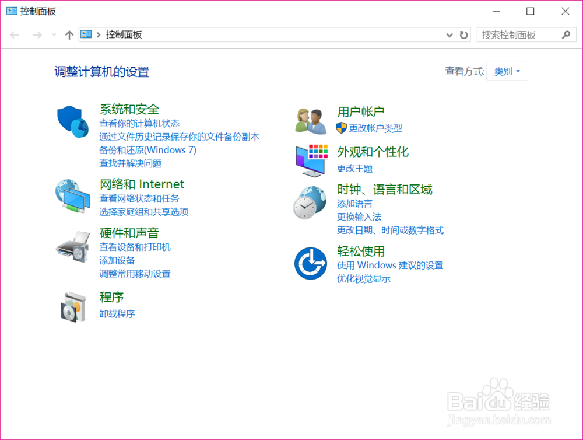Click the title bar Control Panel icon

(x=12, y=11)
